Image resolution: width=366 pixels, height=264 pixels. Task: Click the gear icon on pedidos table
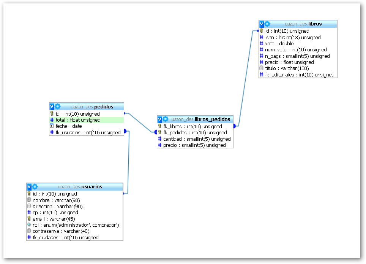point(58,107)
